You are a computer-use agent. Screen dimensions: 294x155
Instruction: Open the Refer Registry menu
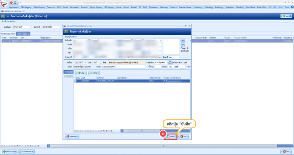coord(40,7)
